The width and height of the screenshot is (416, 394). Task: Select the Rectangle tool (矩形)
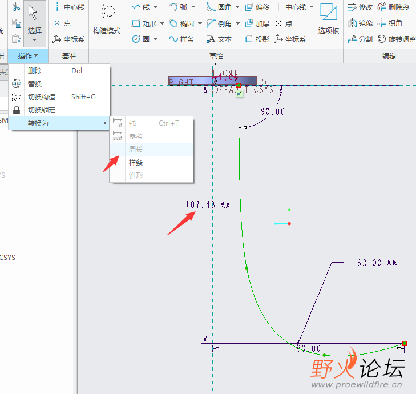click(144, 23)
